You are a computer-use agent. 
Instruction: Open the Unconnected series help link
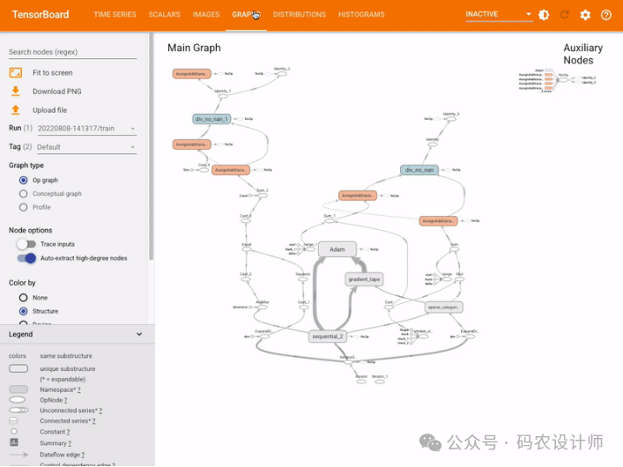100,411
